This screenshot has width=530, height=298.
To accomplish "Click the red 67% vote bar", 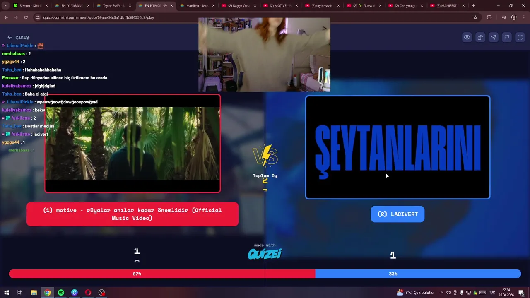I will click(162, 274).
